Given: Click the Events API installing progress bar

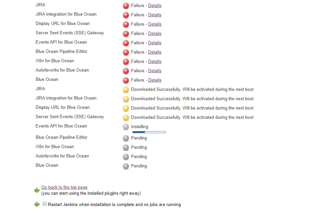Looking at the screenshot, I should pos(149,132).
